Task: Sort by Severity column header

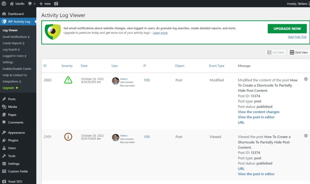Action: click(x=67, y=66)
